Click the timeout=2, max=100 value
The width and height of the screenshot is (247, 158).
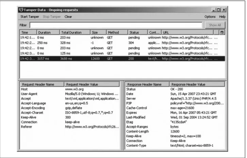pyautogui.click(x=185, y=136)
